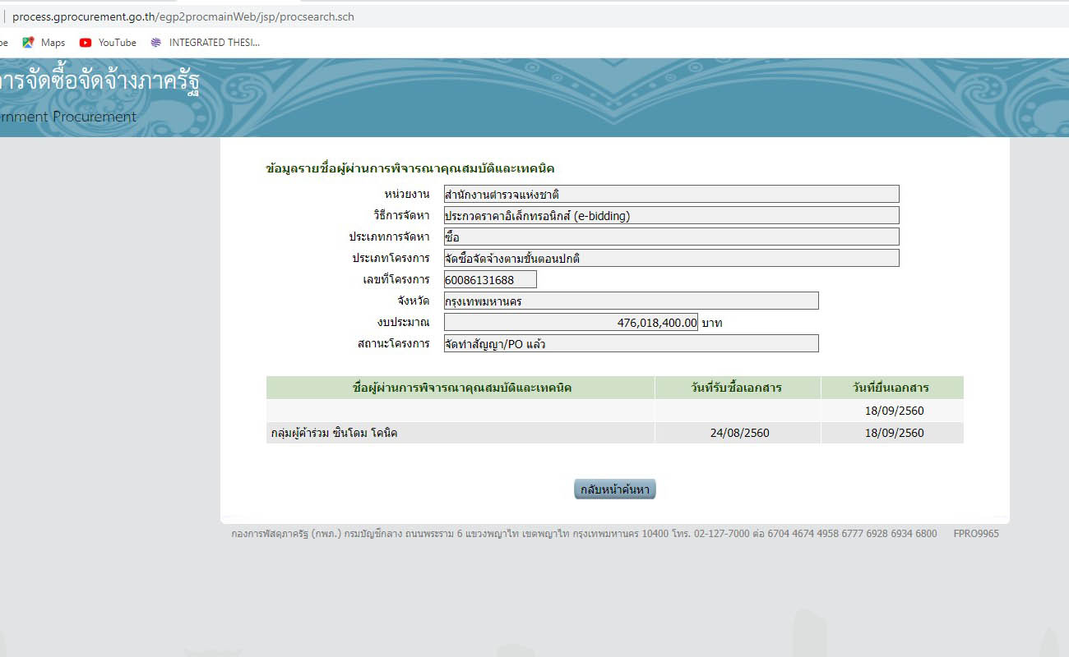
Task: Click the วันที่ยื่นเอกสาร column header
Action: pyautogui.click(x=891, y=388)
